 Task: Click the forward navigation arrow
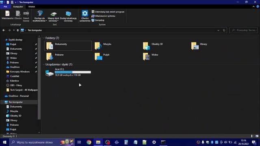pos(9,30)
